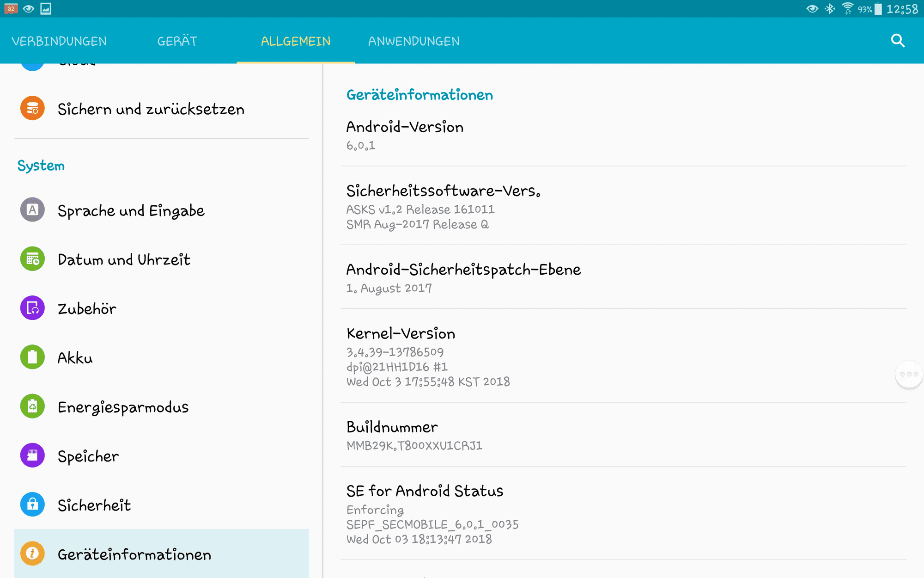Tap the Buildnummer entry
924x578 pixels.
[x=624, y=435]
